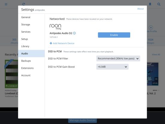Open the General settings tab
The width and height of the screenshot is (165, 124).
tap(31, 17)
